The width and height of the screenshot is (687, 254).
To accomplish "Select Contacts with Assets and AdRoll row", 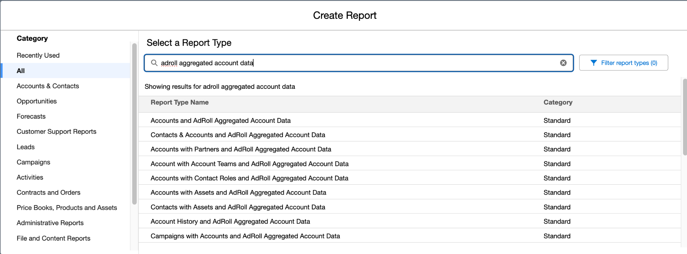I will click(x=410, y=207).
